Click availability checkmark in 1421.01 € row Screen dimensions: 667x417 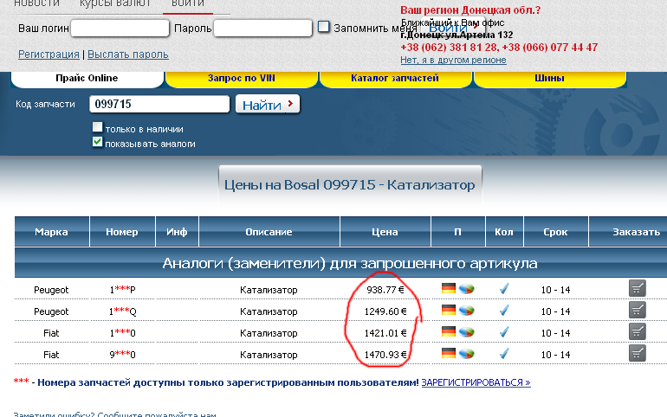(x=504, y=332)
